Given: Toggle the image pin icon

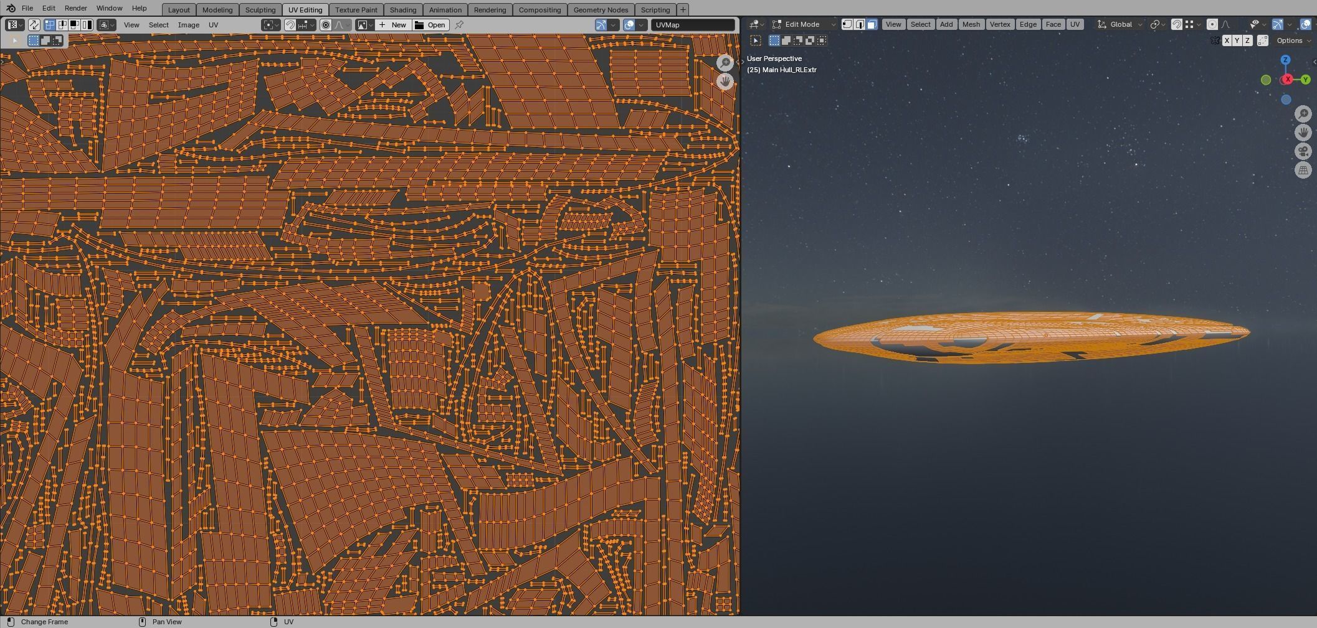Looking at the screenshot, I should [459, 25].
